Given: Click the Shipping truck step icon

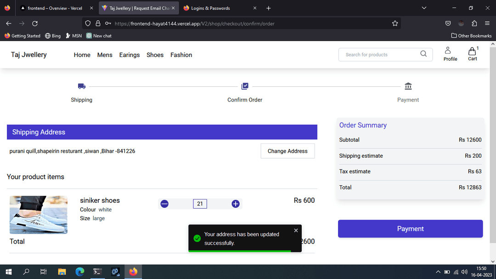Looking at the screenshot, I should (82, 86).
